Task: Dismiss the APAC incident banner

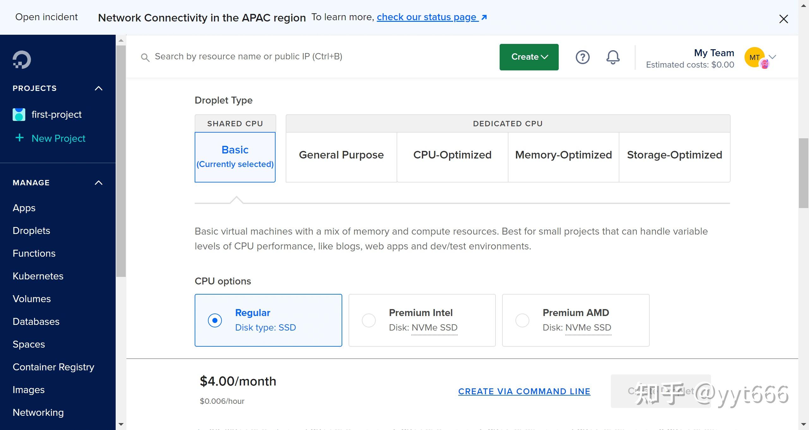Action: click(x=783, y=19)
